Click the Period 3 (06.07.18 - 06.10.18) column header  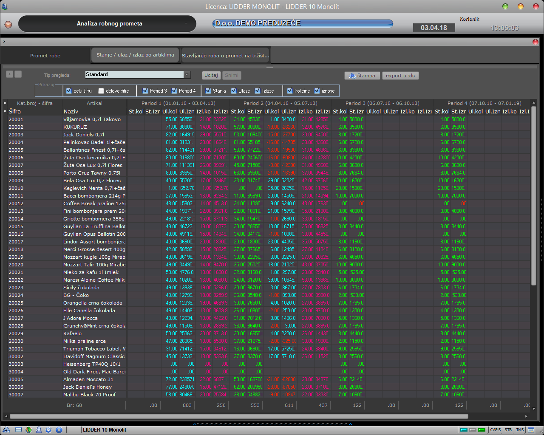point(382,103)
